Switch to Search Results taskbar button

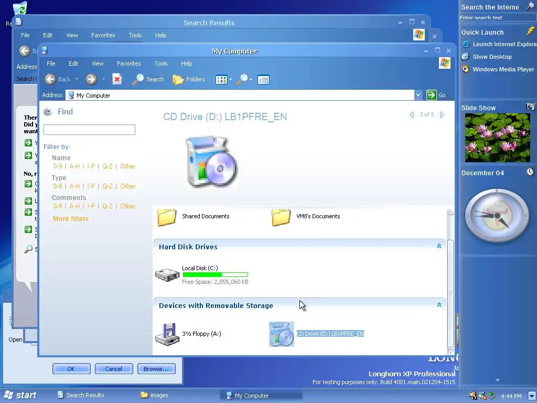tap(81, 395)
